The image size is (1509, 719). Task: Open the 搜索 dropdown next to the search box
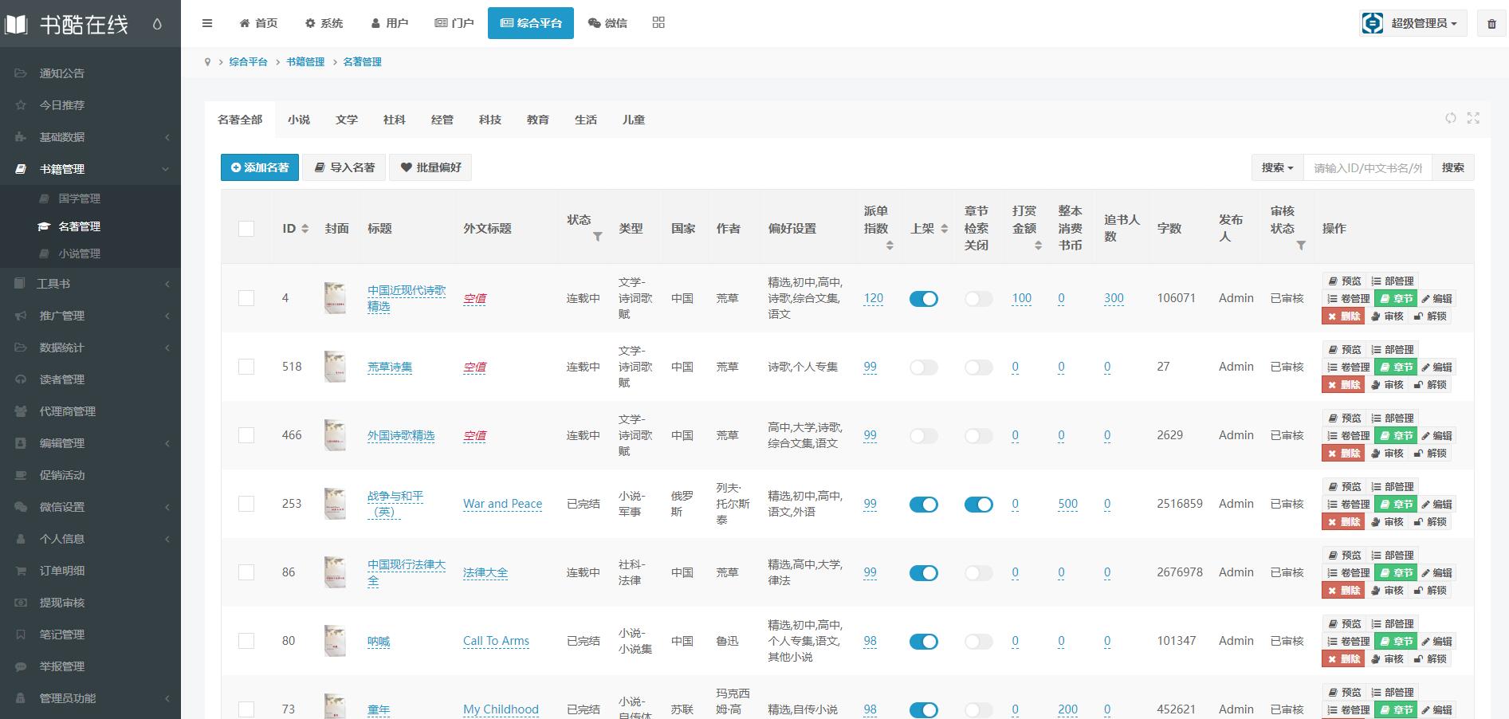[1275, 167]
